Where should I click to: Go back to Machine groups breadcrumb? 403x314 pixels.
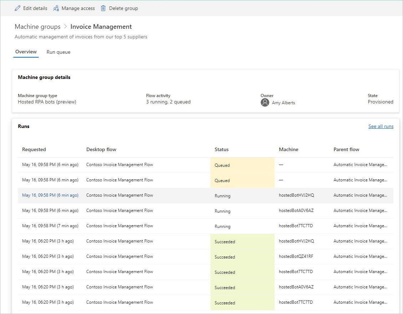pos(37,27)
